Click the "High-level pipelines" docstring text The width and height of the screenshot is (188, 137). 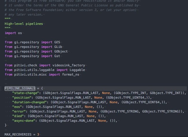24,24
